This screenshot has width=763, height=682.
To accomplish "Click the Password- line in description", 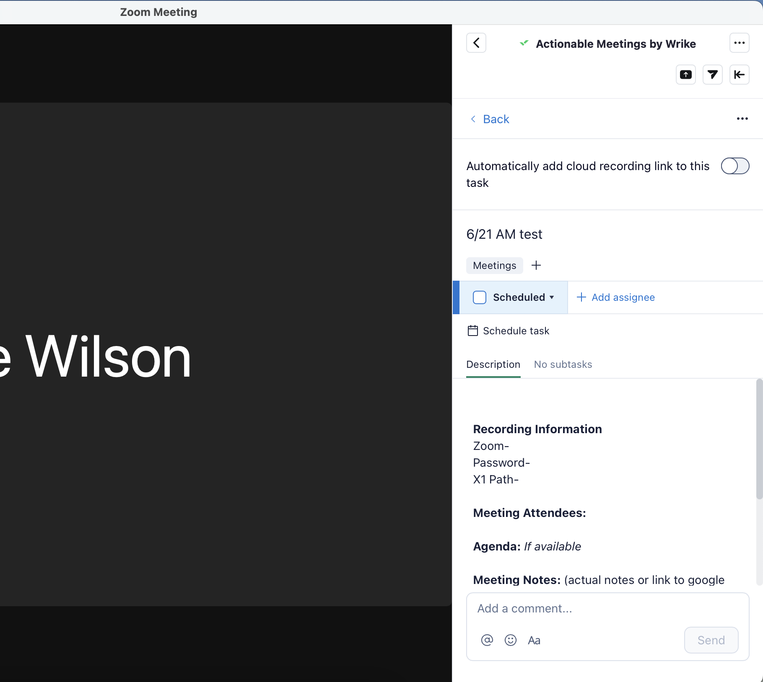I will coord(501,463).
